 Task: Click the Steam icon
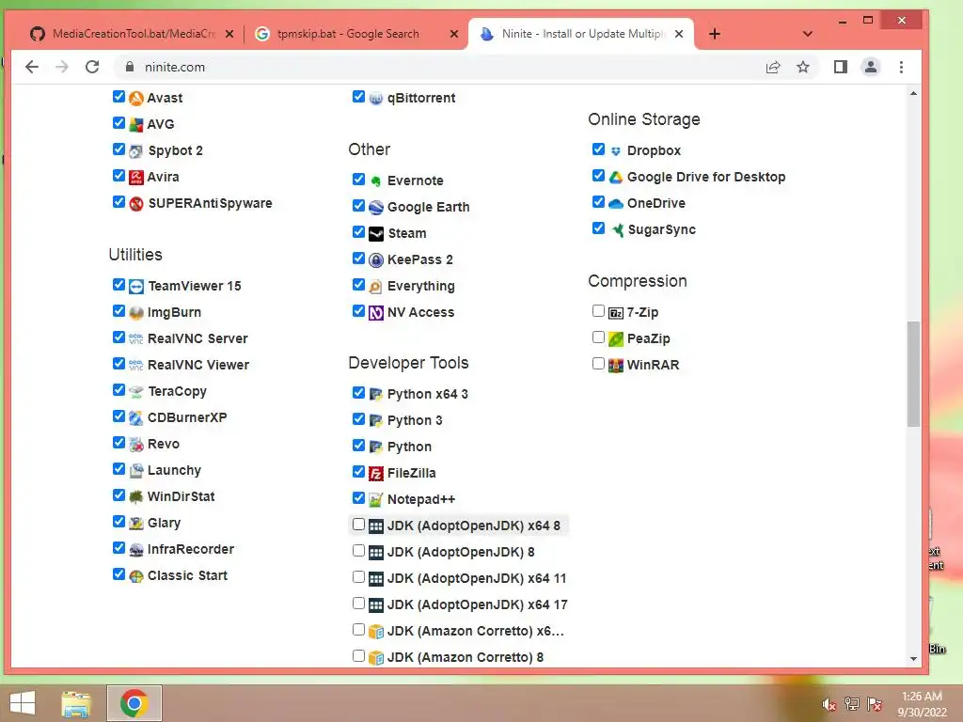pos(375,234)
